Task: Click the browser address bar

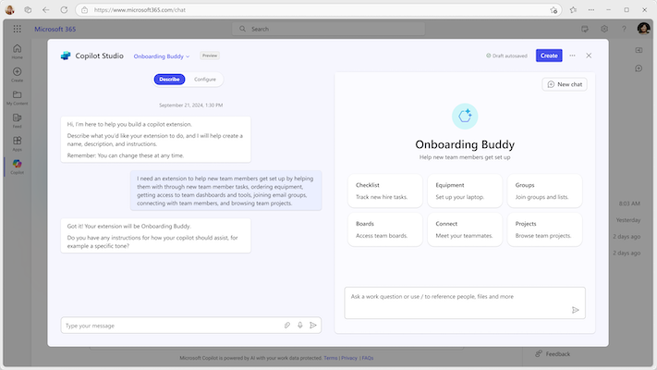Action: [319, 9]
